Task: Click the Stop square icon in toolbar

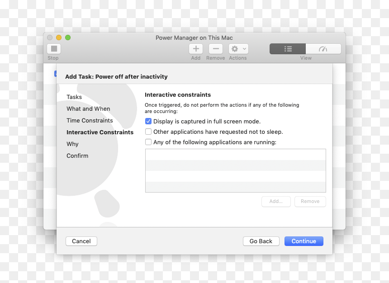Action: coord(54,49)
